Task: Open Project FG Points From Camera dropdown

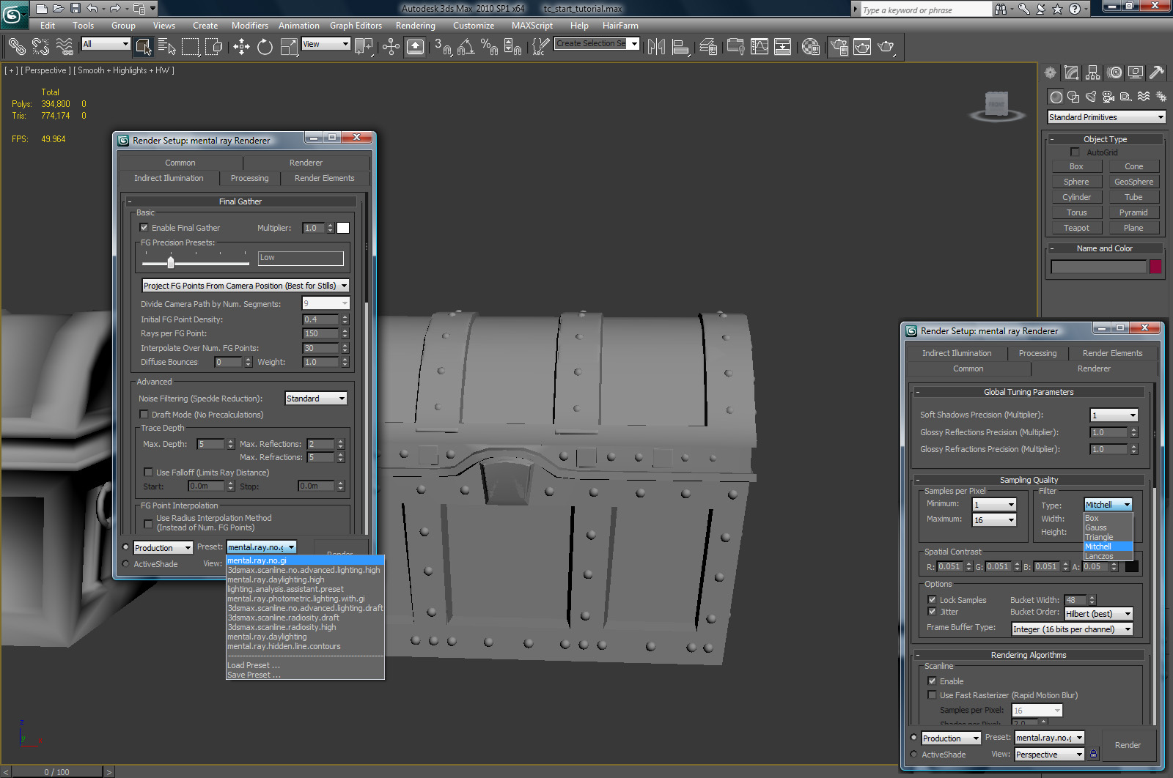Action: 246,286
